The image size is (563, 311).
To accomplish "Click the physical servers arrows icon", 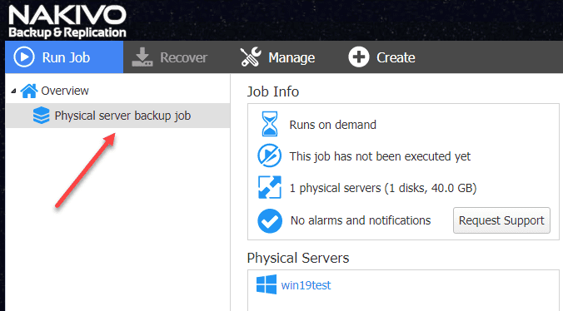I will (270, 187).
